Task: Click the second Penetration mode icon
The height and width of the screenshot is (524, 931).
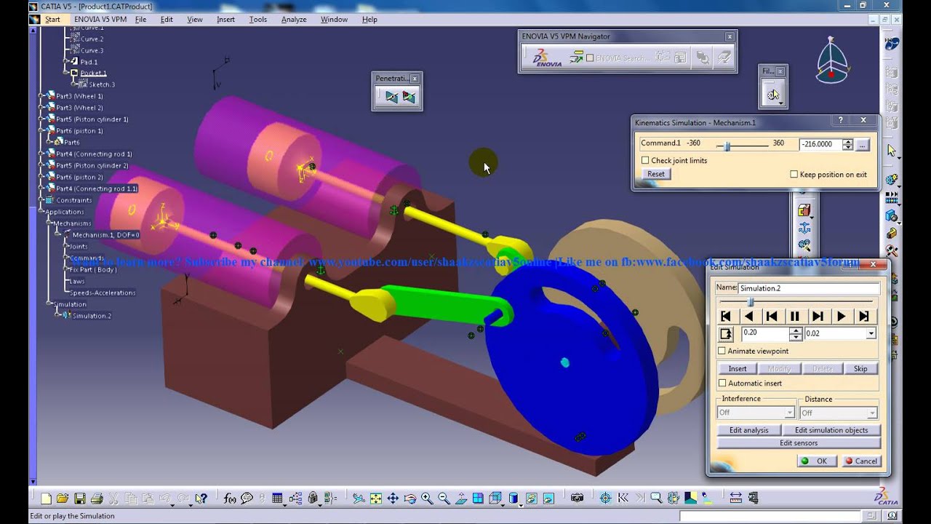Action: pos(408,96)
